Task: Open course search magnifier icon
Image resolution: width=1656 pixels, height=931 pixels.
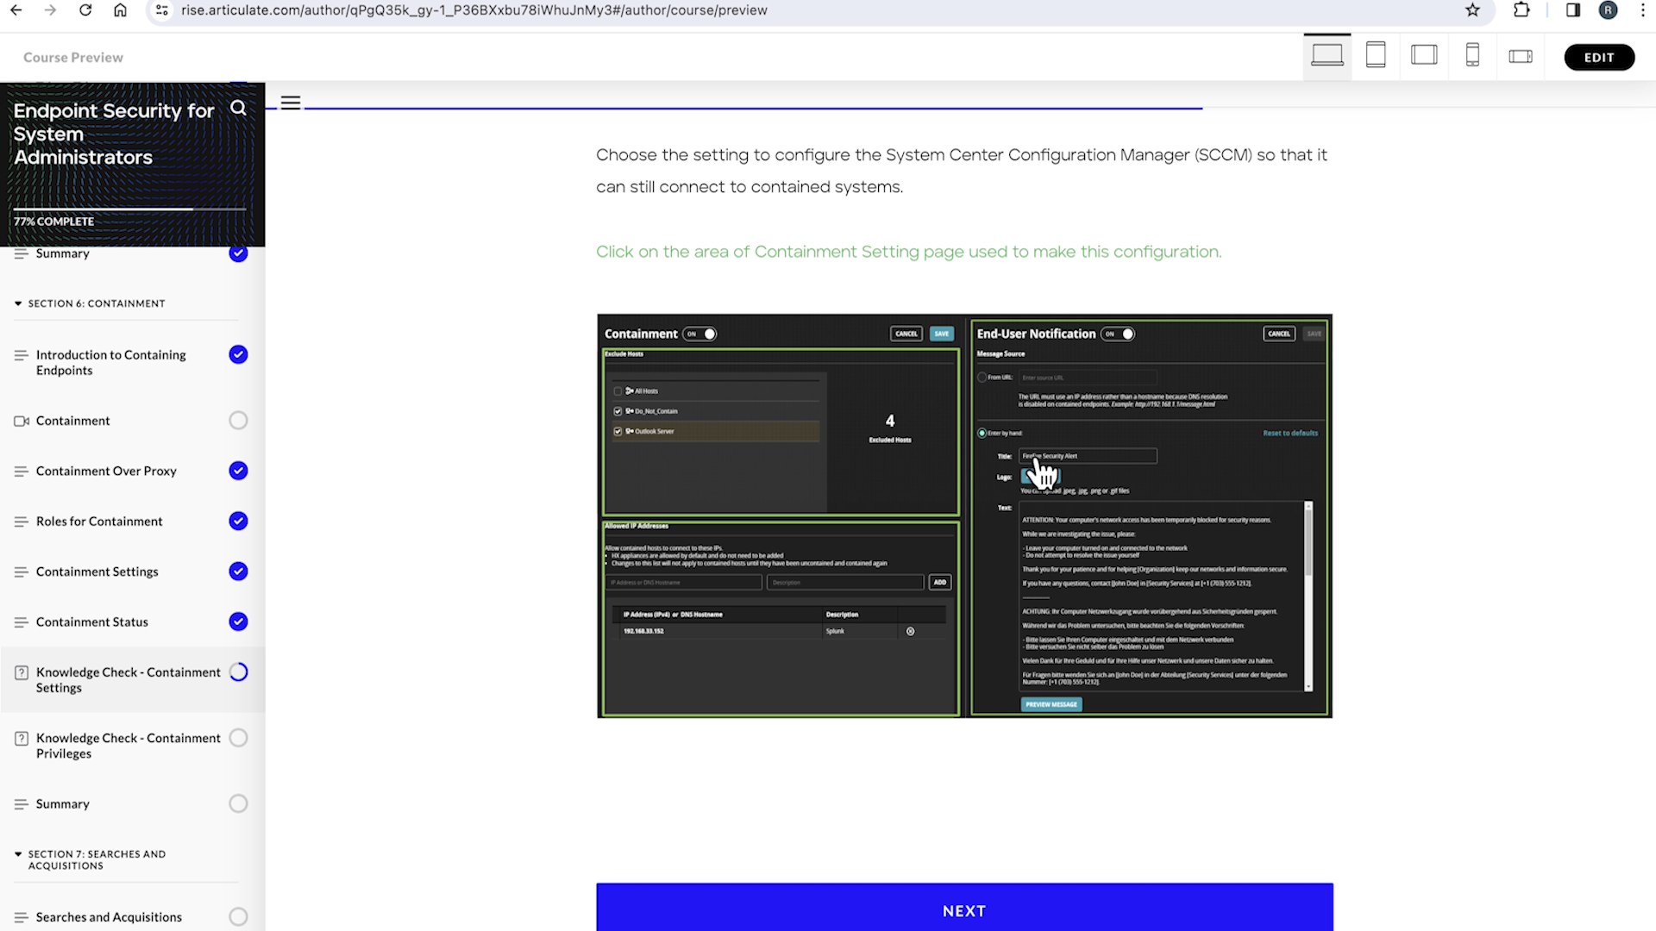Action: tap(239, 109)
